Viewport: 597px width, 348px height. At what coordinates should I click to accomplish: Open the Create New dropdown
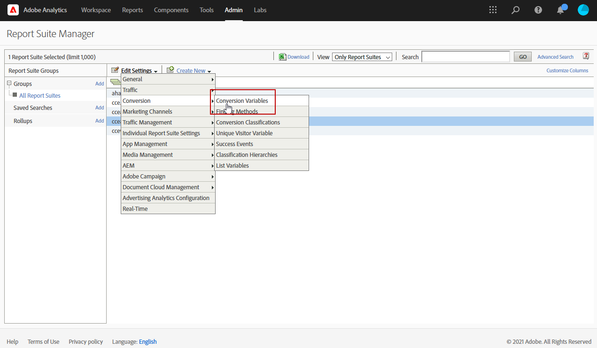click(194, 71)
